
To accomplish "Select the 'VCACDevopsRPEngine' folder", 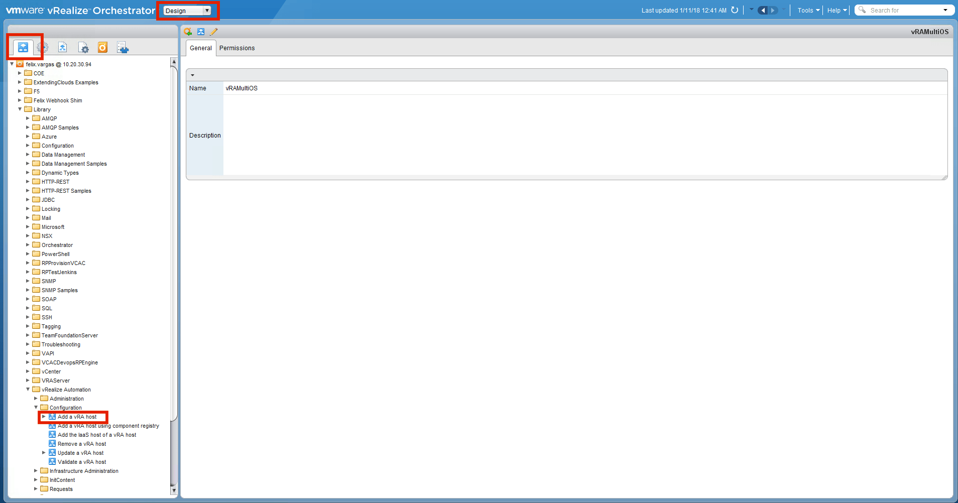I will click(x=70, y=362).
